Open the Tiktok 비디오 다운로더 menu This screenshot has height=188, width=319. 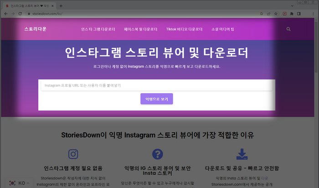[x=184, y=29]
